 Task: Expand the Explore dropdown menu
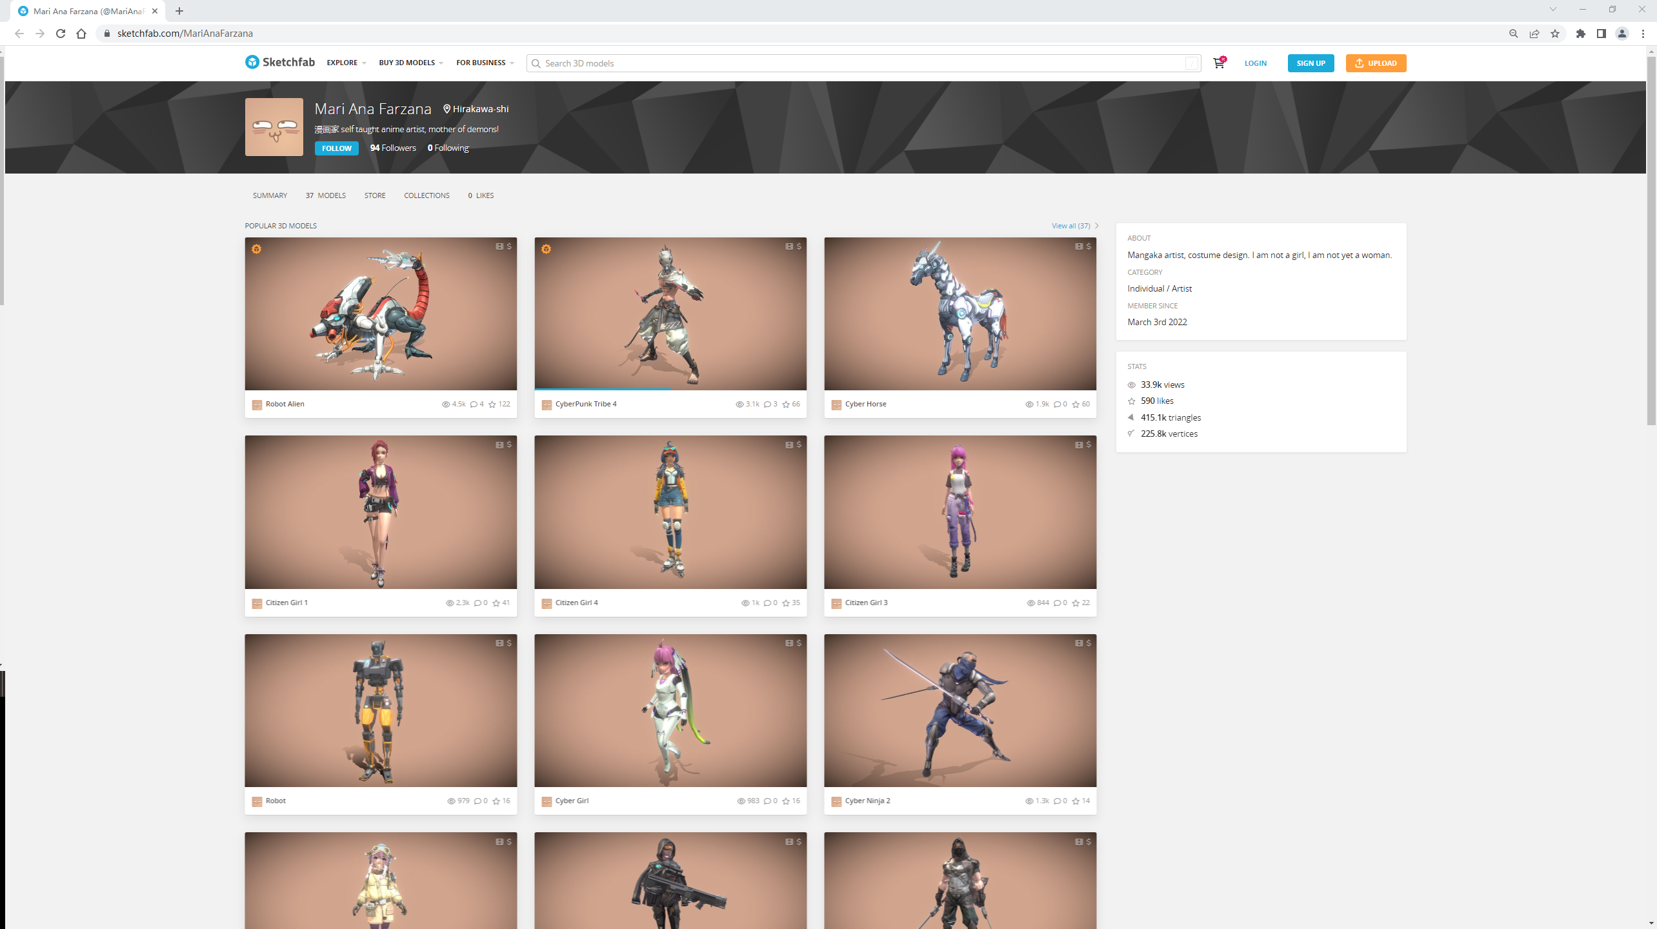click(x=346, y=63)
